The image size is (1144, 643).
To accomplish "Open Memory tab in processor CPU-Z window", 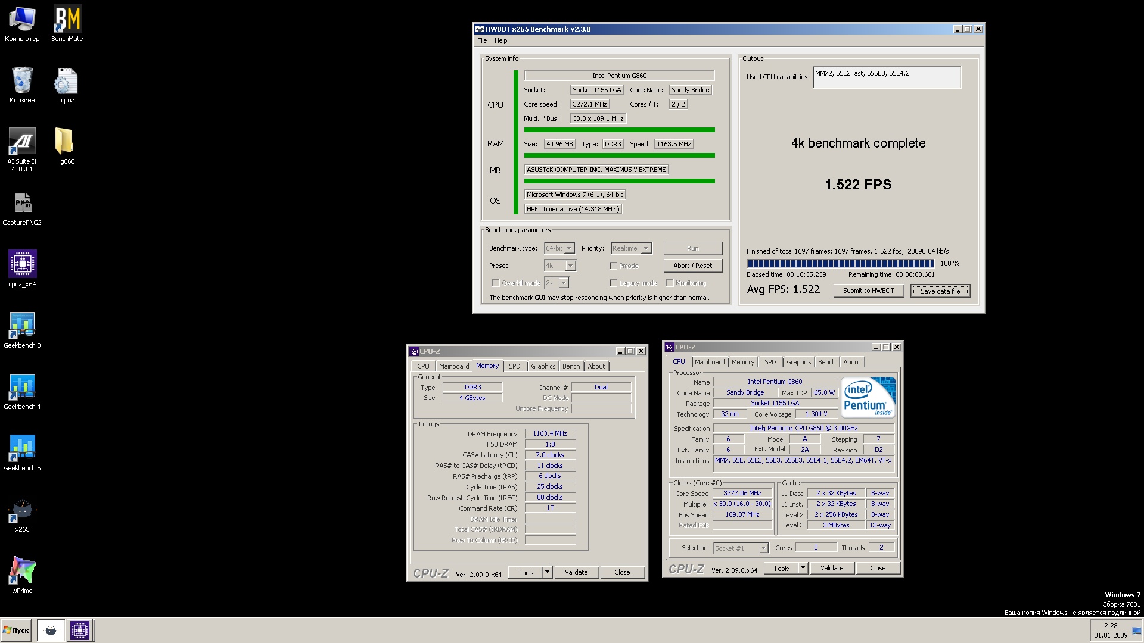I will [x=743, y=362].
